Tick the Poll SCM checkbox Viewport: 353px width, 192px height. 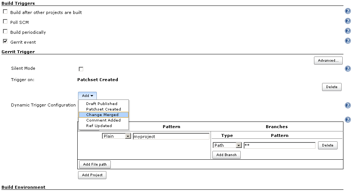coord(5,21)
